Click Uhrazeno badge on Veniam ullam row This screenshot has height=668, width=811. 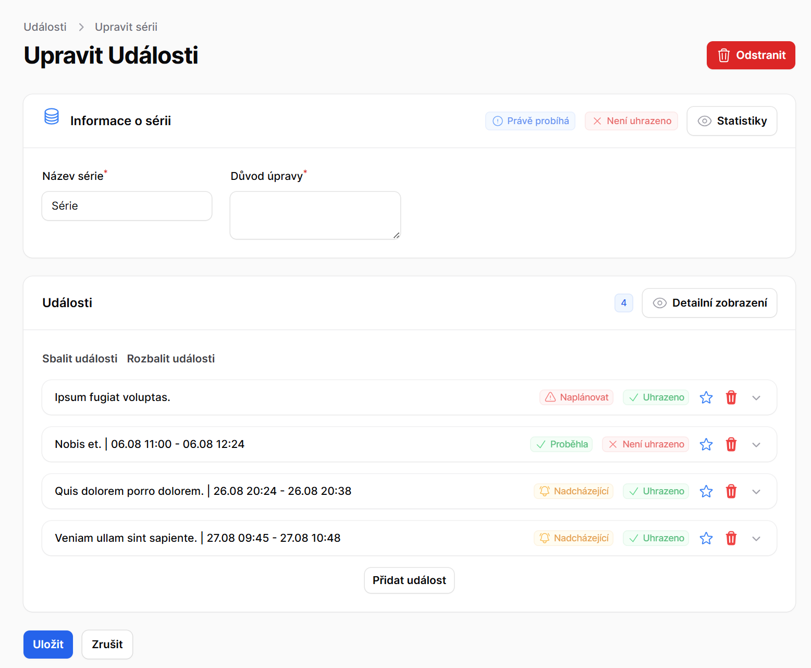point(656,538)
